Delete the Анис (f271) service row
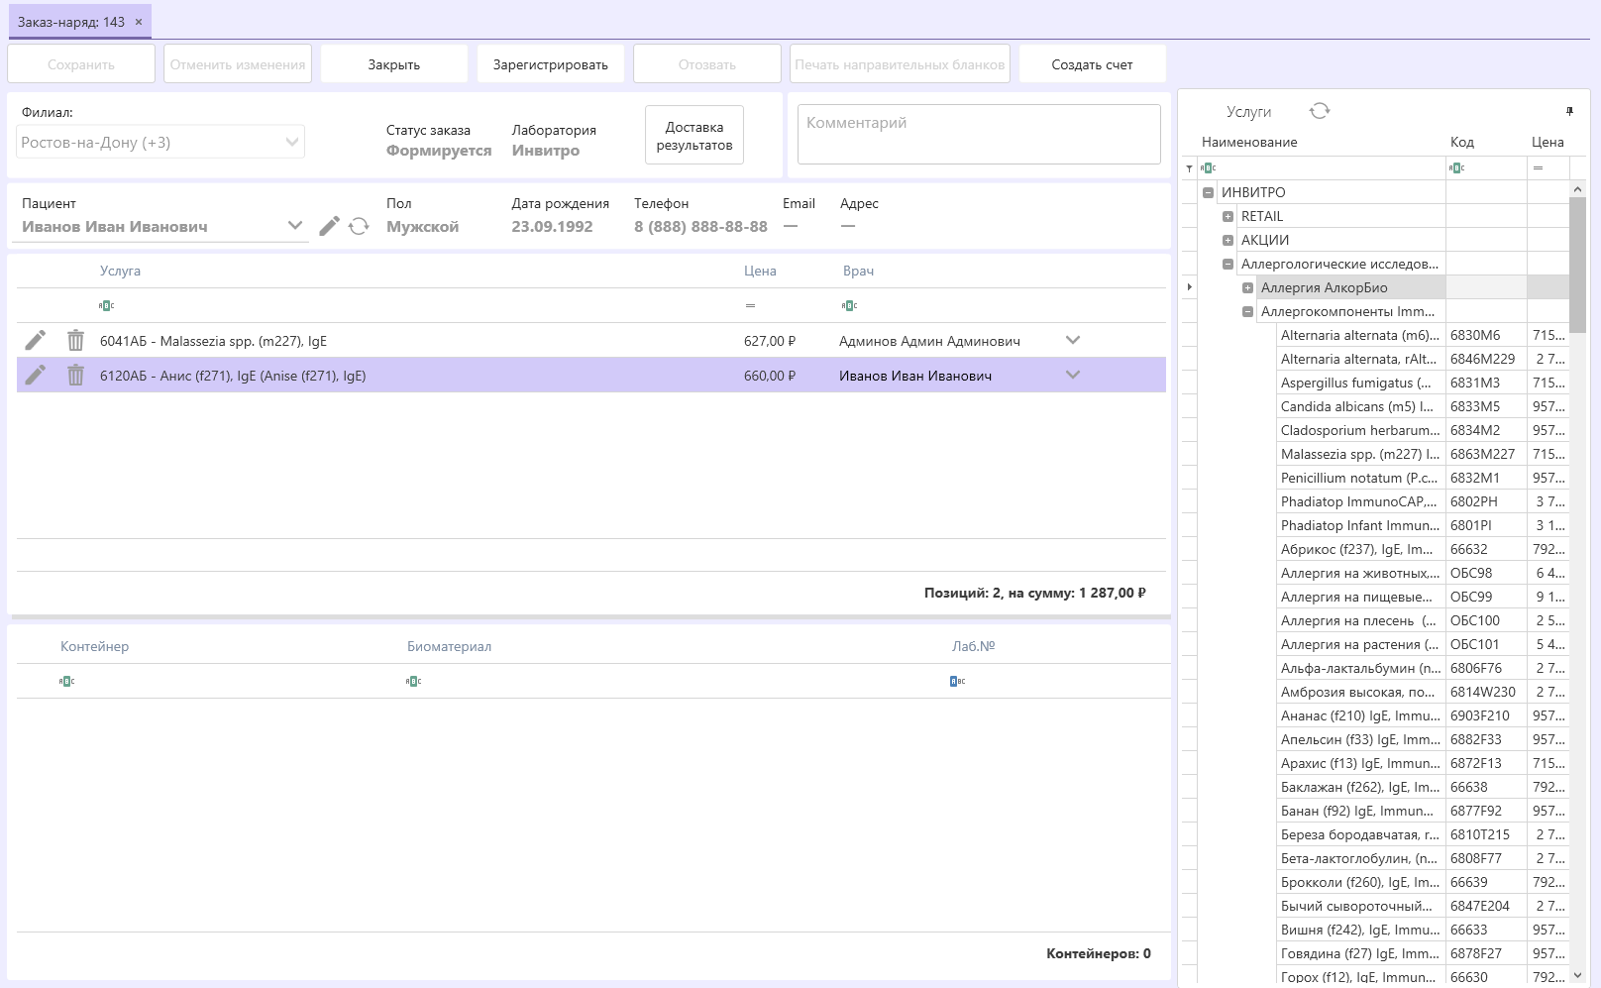The height and width of the screenshot is (988, 1601). (x=75, y=375)
